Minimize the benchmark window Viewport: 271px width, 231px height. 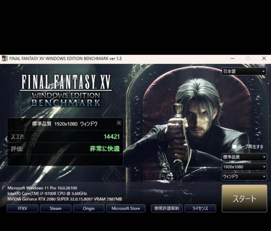click(232, 59)
